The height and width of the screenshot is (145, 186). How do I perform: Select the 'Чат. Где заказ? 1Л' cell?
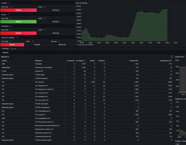(49, 93)
